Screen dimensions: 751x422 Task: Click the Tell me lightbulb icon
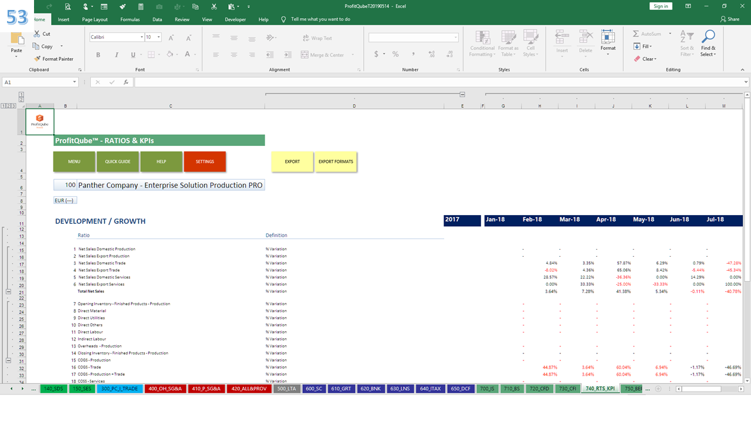(x=284, y=19)
